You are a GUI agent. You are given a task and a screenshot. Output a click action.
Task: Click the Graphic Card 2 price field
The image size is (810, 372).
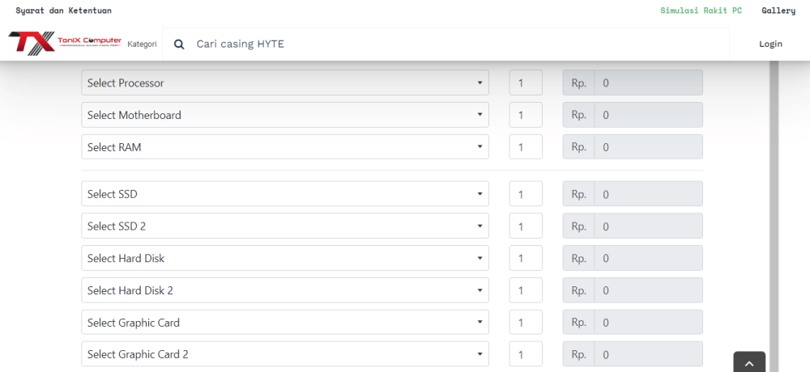(x=648, y=354)
